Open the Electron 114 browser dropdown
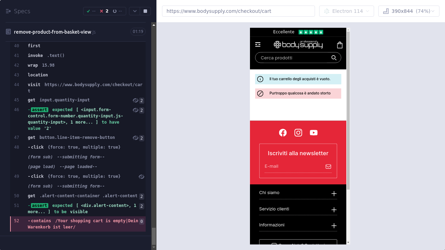The width and height of the screenshot is (445, 250). (346, 11)
